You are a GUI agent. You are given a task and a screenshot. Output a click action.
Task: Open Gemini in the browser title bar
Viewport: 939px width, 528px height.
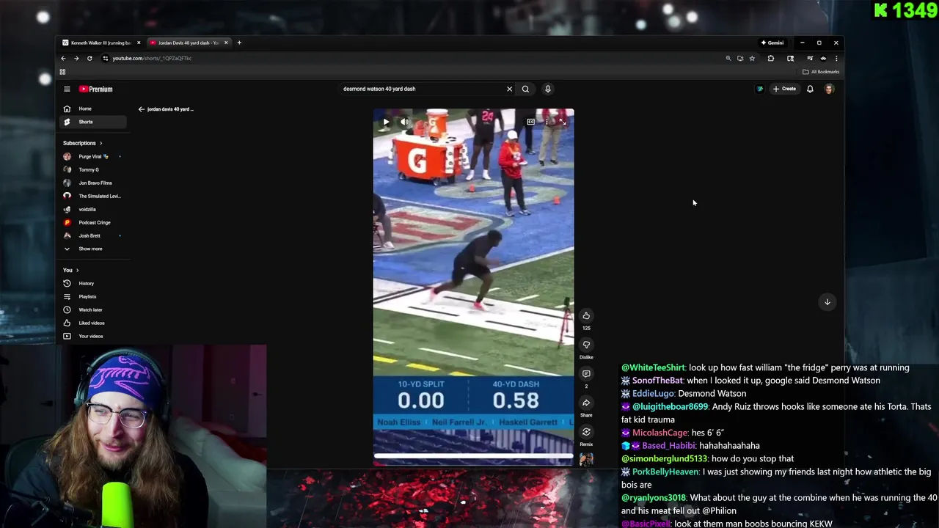tap(772, 43)
